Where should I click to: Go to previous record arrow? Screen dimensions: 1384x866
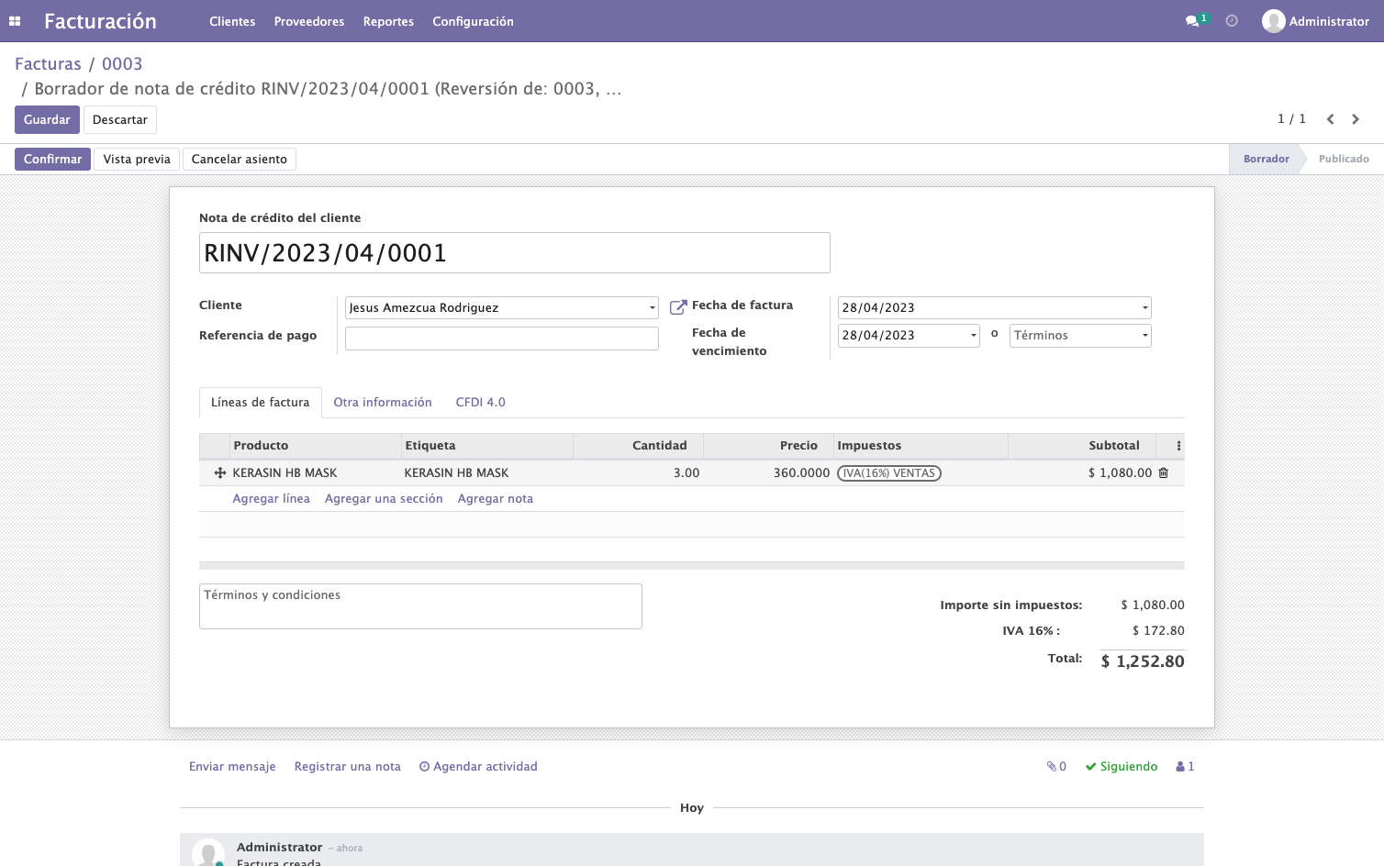(x=1330, y=119)
